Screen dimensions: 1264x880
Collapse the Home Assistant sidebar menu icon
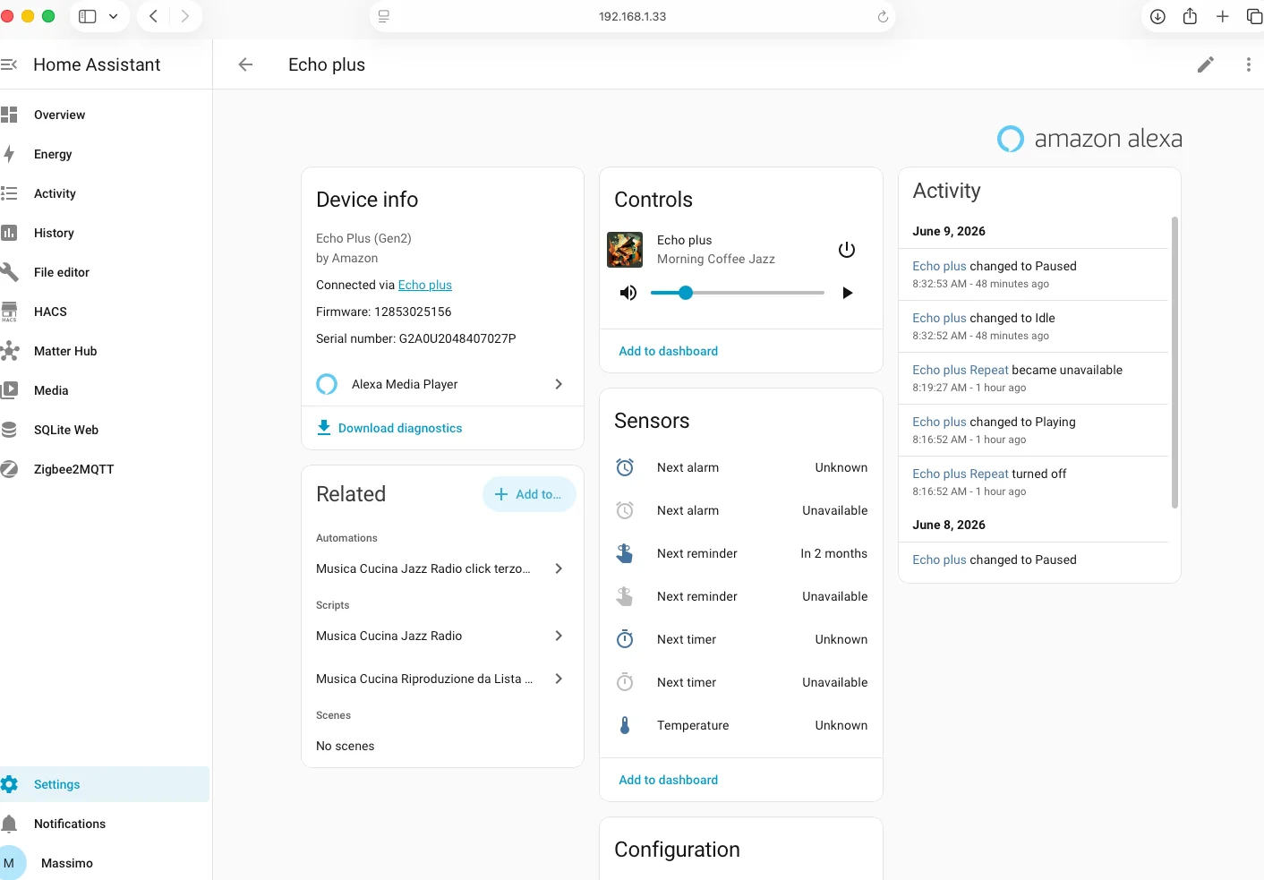(9, 64)
